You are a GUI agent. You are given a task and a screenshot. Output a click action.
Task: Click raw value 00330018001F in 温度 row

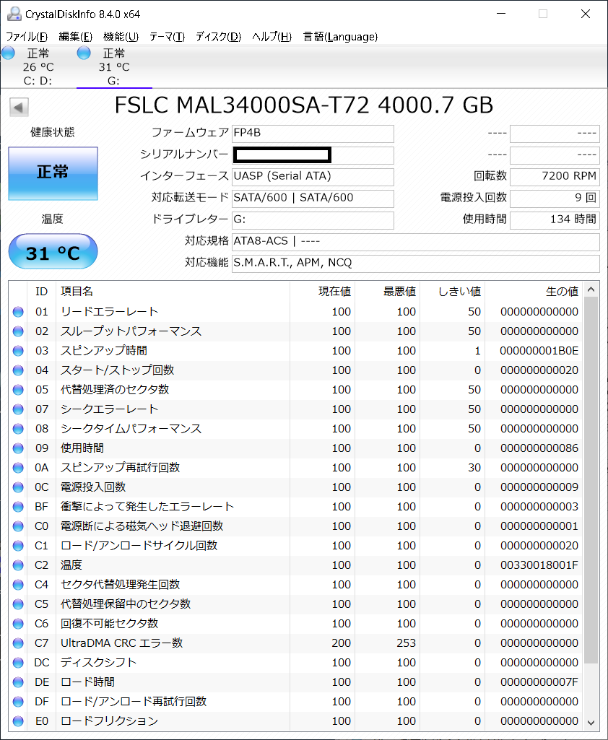[x=539, y=565]
